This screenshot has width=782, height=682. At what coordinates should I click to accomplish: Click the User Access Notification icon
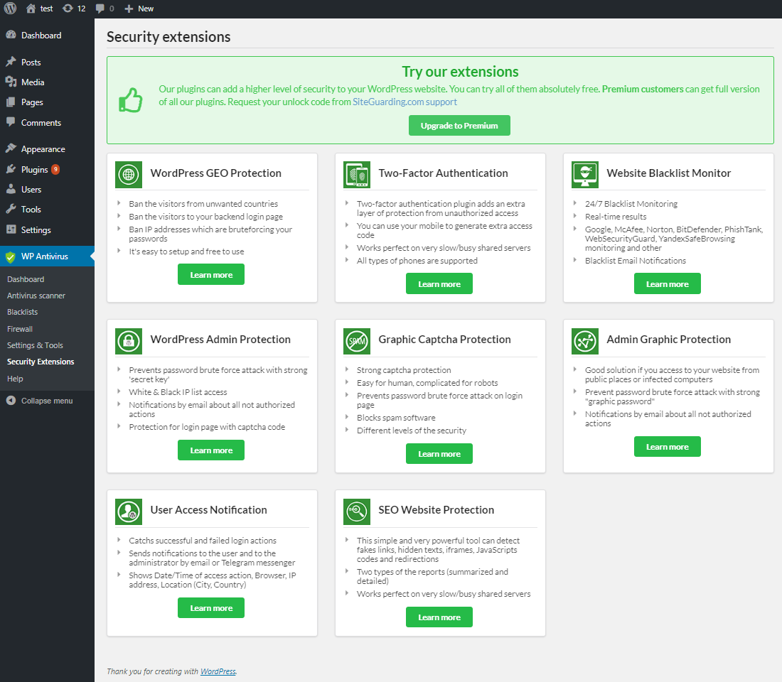[129, 511]
